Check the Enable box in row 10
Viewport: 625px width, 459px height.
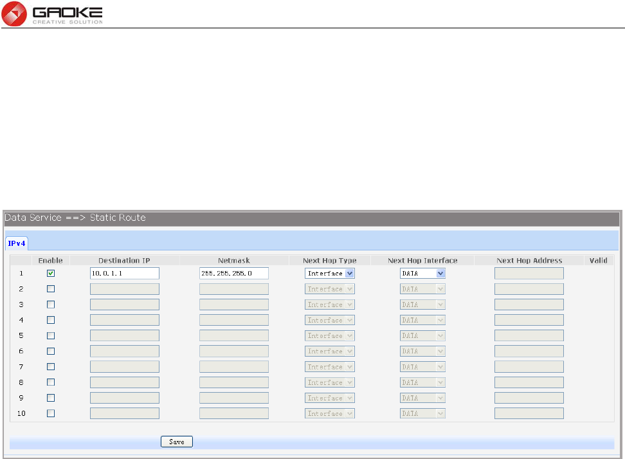tap(51, 413)
